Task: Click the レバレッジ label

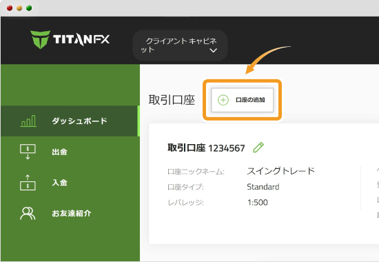Action: 185,202
